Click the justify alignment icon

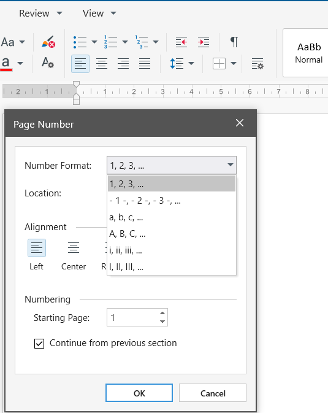tap(145, 63)
